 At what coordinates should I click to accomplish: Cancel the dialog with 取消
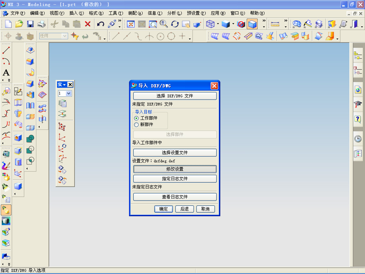205,209
